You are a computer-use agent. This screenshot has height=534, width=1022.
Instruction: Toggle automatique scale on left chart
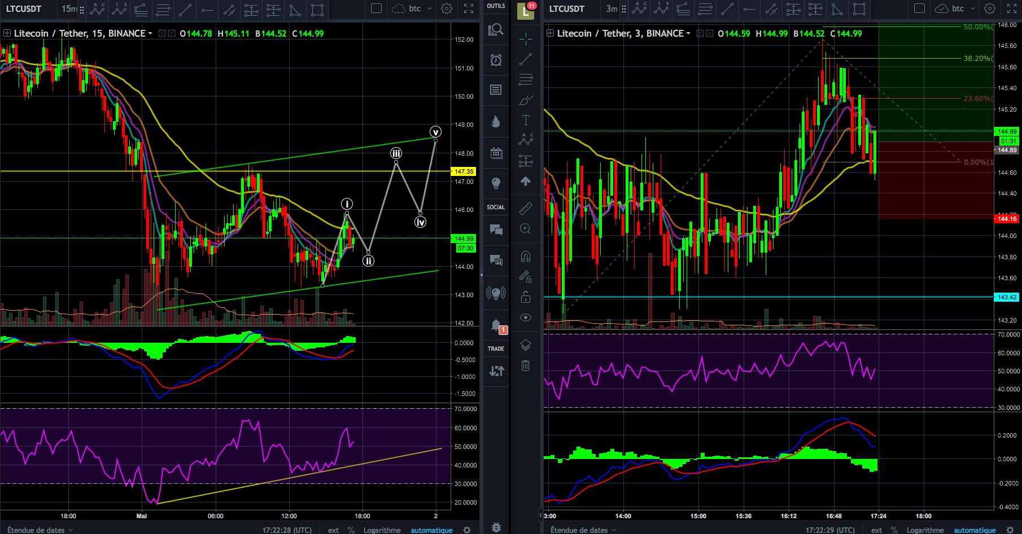[431, 530]
